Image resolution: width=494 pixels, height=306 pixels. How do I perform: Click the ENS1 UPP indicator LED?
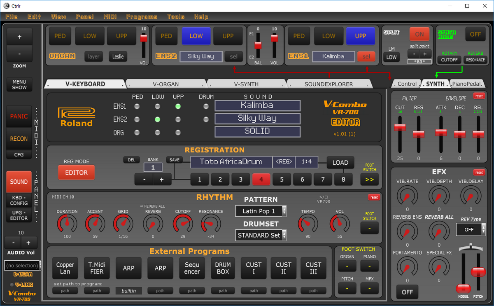(x=178, y=106)
